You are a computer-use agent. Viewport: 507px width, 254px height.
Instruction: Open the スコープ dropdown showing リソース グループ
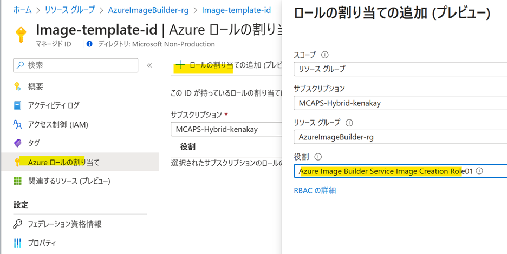400,69
